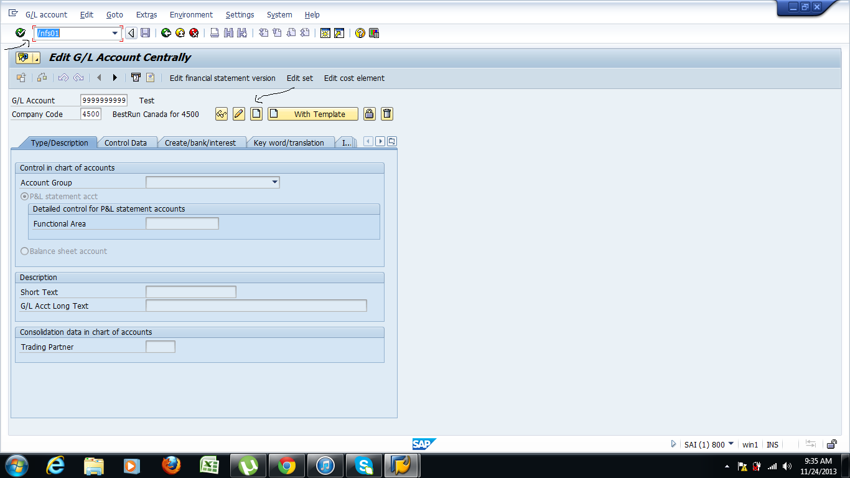Open the Find (binoculars) icon

pos(228,33)
